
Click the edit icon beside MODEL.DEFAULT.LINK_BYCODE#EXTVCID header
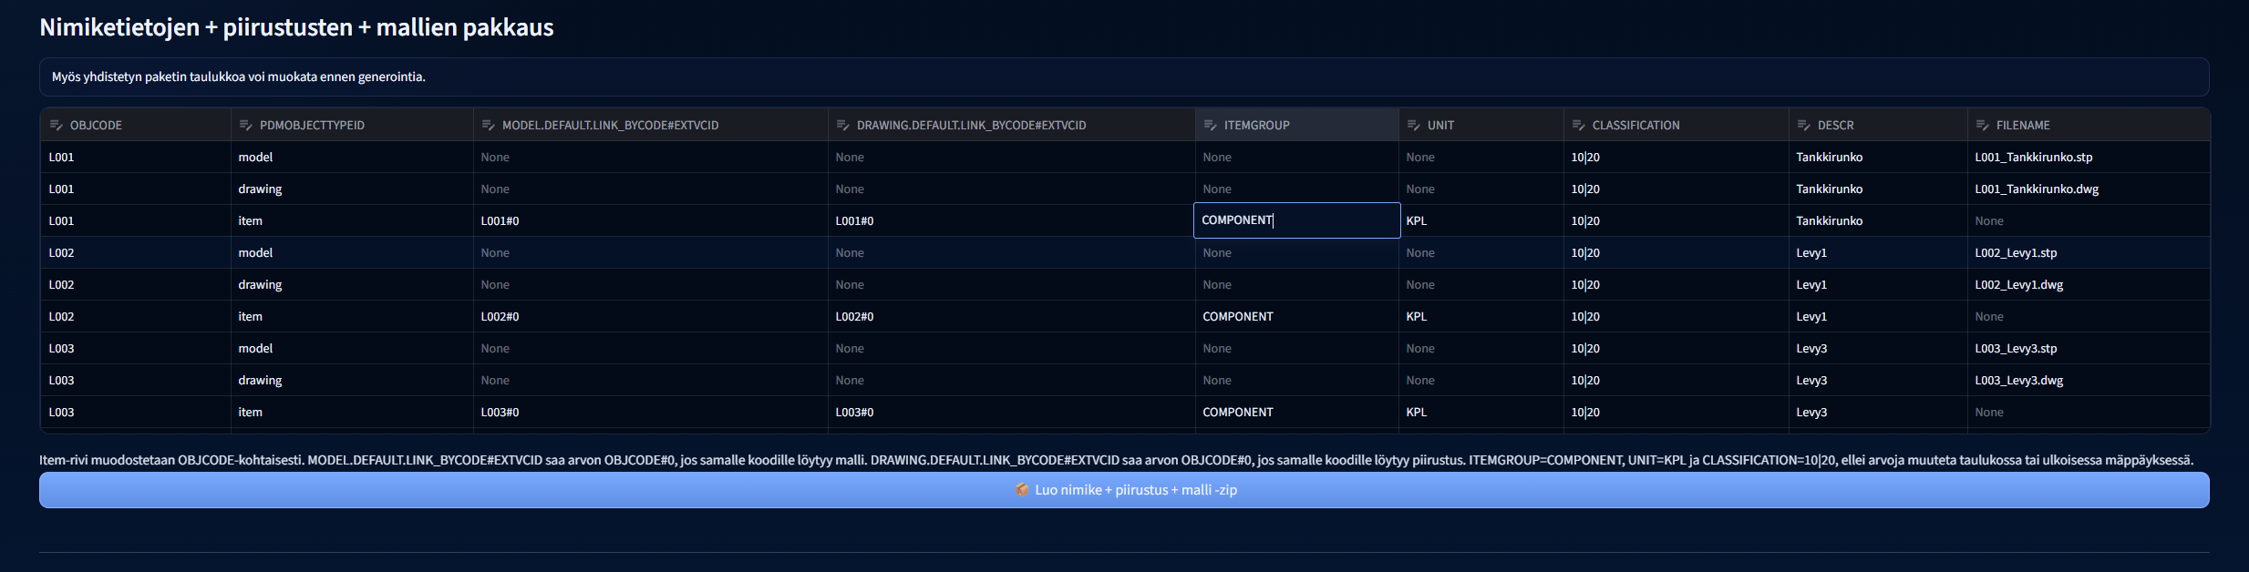488,125
